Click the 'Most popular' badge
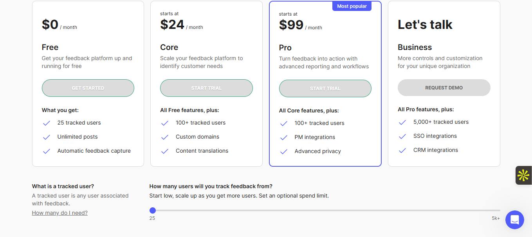Viewport: 532px width, 237px height. tap(352, 6)
